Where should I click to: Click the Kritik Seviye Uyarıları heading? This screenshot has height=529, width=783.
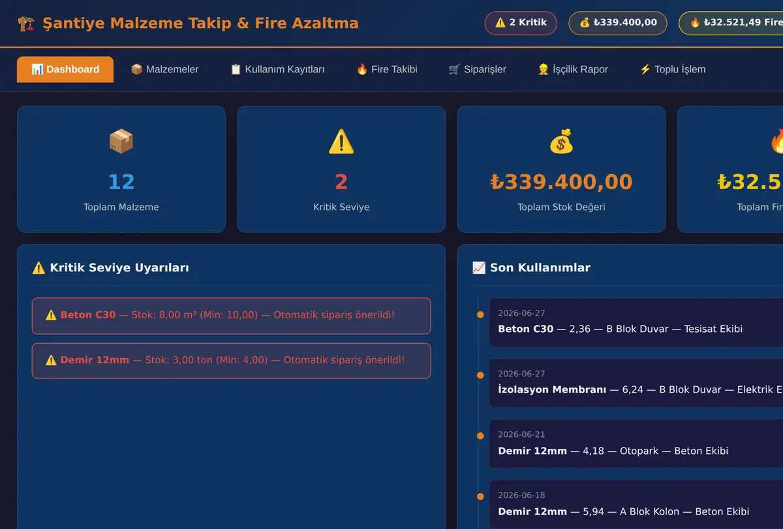[119, 267]
